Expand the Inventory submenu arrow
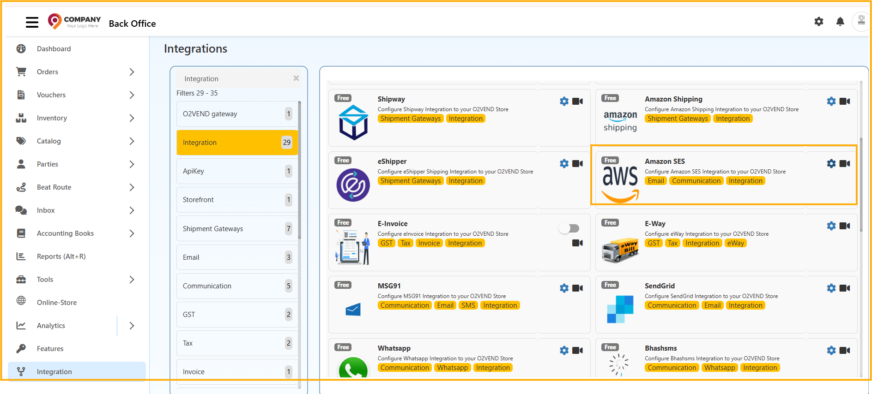The width and height of the screenshot is (872, 394). point(132,118)
